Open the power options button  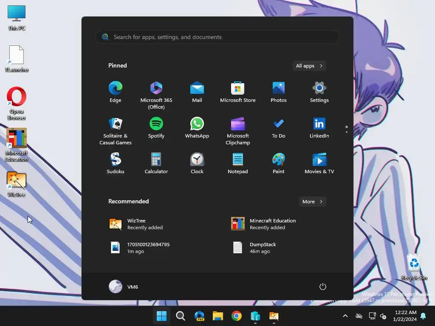[x=323, y=287]
